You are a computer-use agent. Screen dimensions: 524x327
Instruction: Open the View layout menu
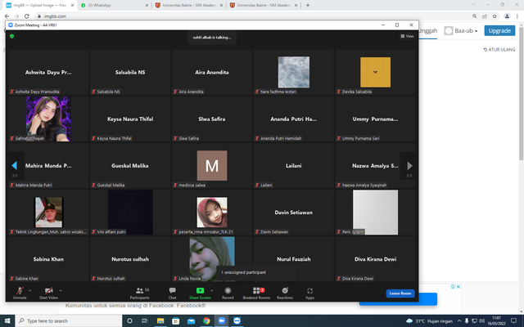[x=408, y=36]
